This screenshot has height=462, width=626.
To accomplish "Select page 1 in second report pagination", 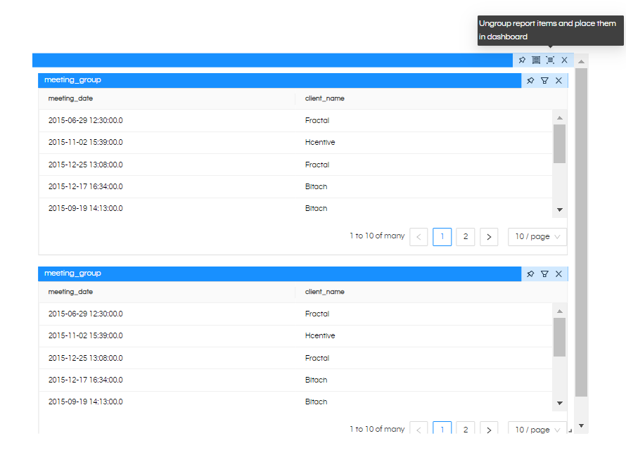I will tap(442, 428).
